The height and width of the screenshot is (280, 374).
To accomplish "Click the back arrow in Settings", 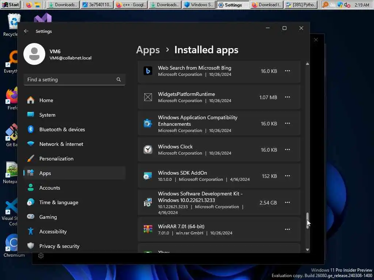I will click(x=26, y=31).
